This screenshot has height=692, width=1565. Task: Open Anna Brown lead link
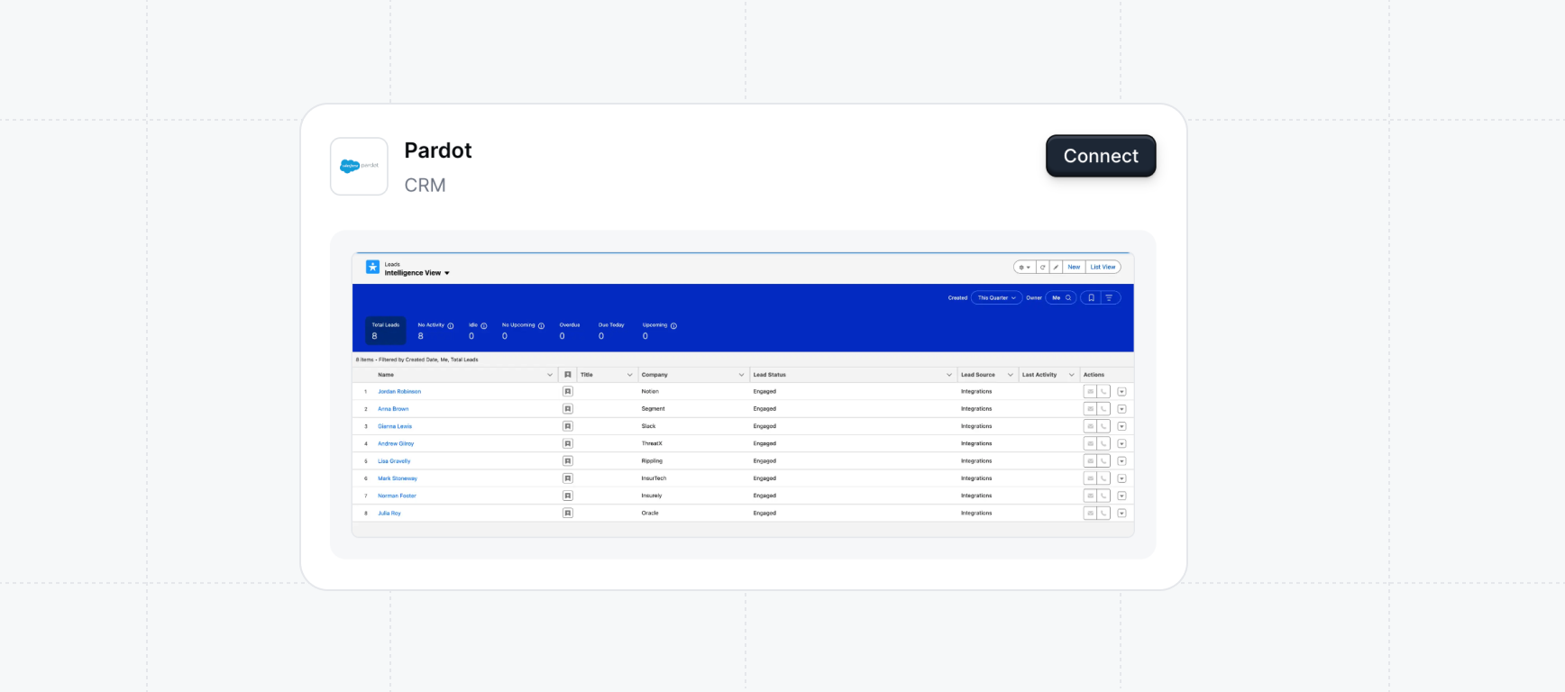coord(393,409)
